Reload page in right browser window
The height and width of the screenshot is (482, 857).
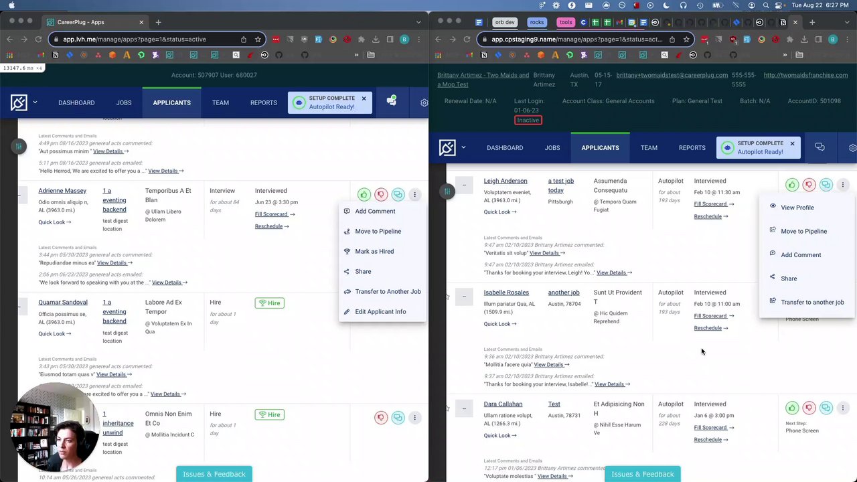[467, 39]
